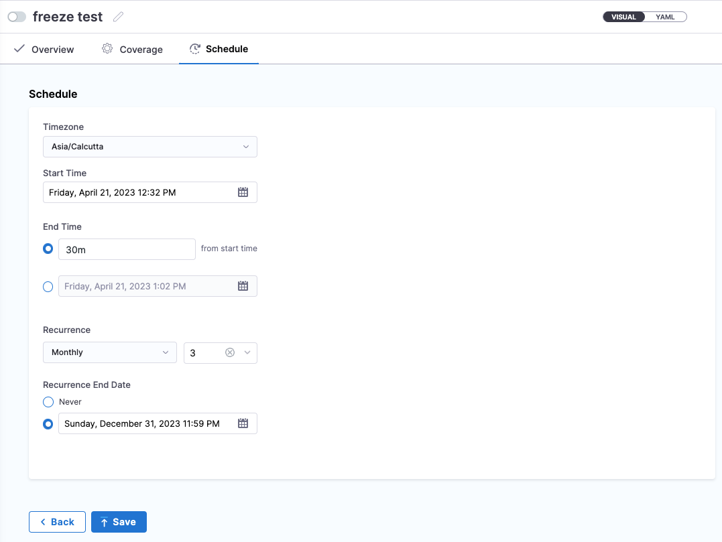
Task: Switch to YAML view
Action: pyautogui.click(x=665, y=17)
